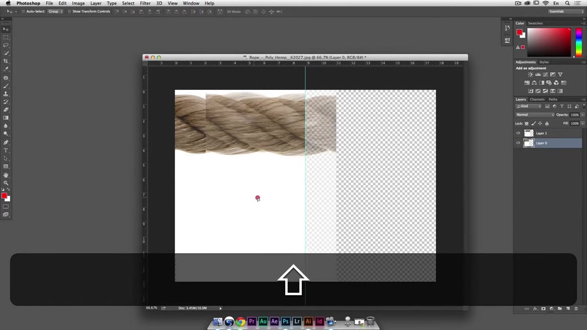Select the Dodge tool

pos(6,133)
